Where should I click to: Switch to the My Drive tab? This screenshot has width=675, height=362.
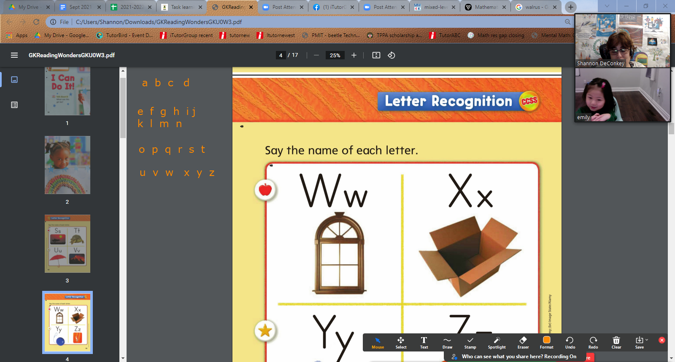(x=28, y=7)
